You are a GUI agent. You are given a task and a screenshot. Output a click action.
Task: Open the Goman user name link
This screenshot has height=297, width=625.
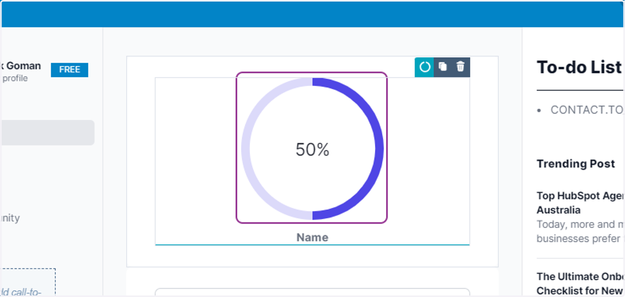tap(23, 66)
